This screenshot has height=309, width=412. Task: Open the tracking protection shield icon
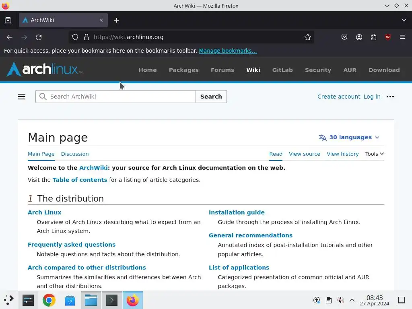[x=75, y=37]
